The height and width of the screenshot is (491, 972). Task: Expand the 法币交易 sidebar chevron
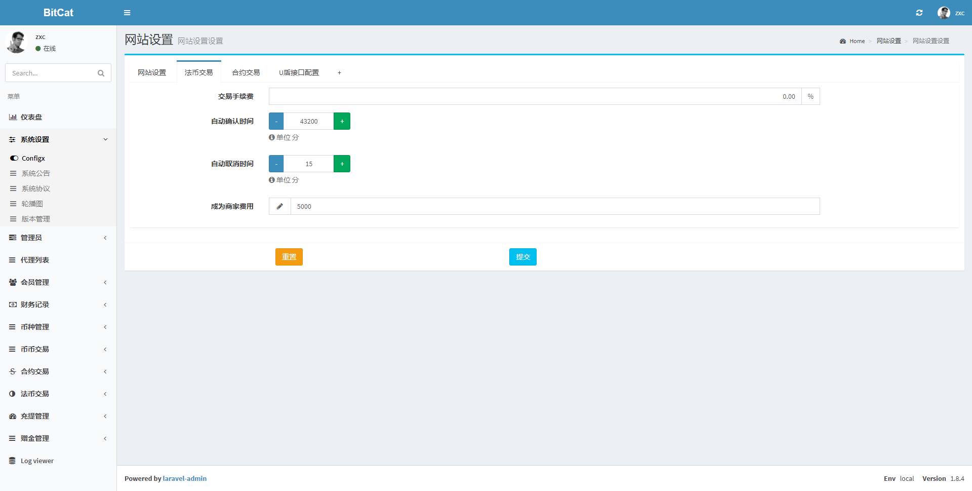coord(105,394)
